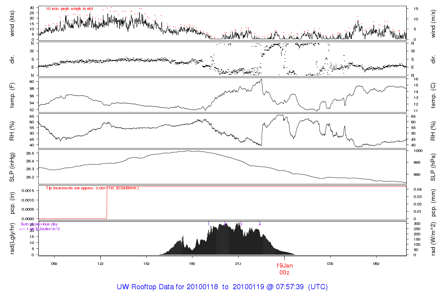Click the '06z' time axis label
This screenshot has height=304, width=445.
tap(376, 264)
